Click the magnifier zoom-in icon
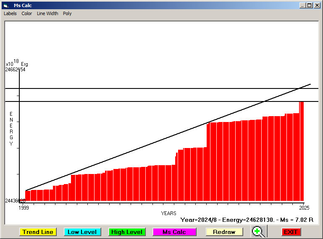This screenshot has height=239, width=323. [x=259, y=231]
